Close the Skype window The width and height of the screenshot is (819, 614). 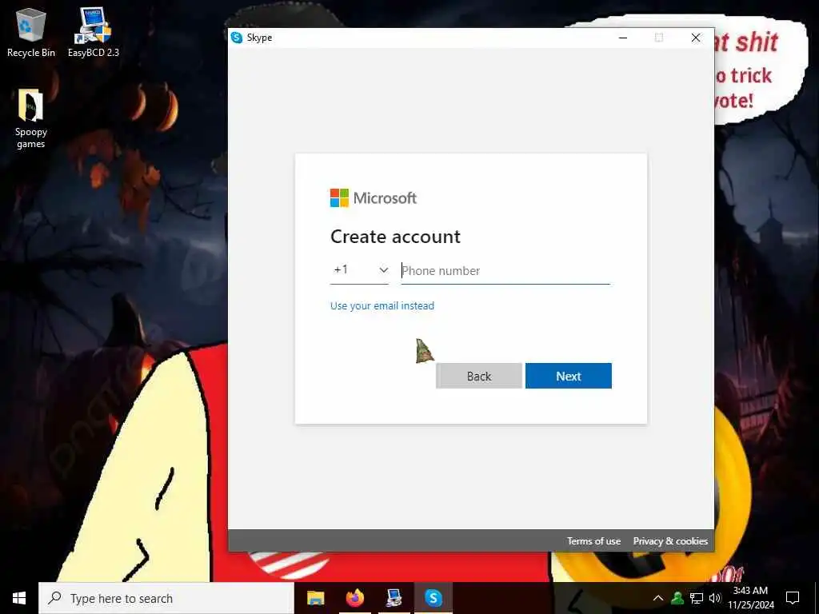[696, 38]
